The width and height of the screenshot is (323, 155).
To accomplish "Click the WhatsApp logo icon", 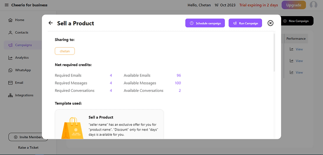I will click(x=10, y=70).
